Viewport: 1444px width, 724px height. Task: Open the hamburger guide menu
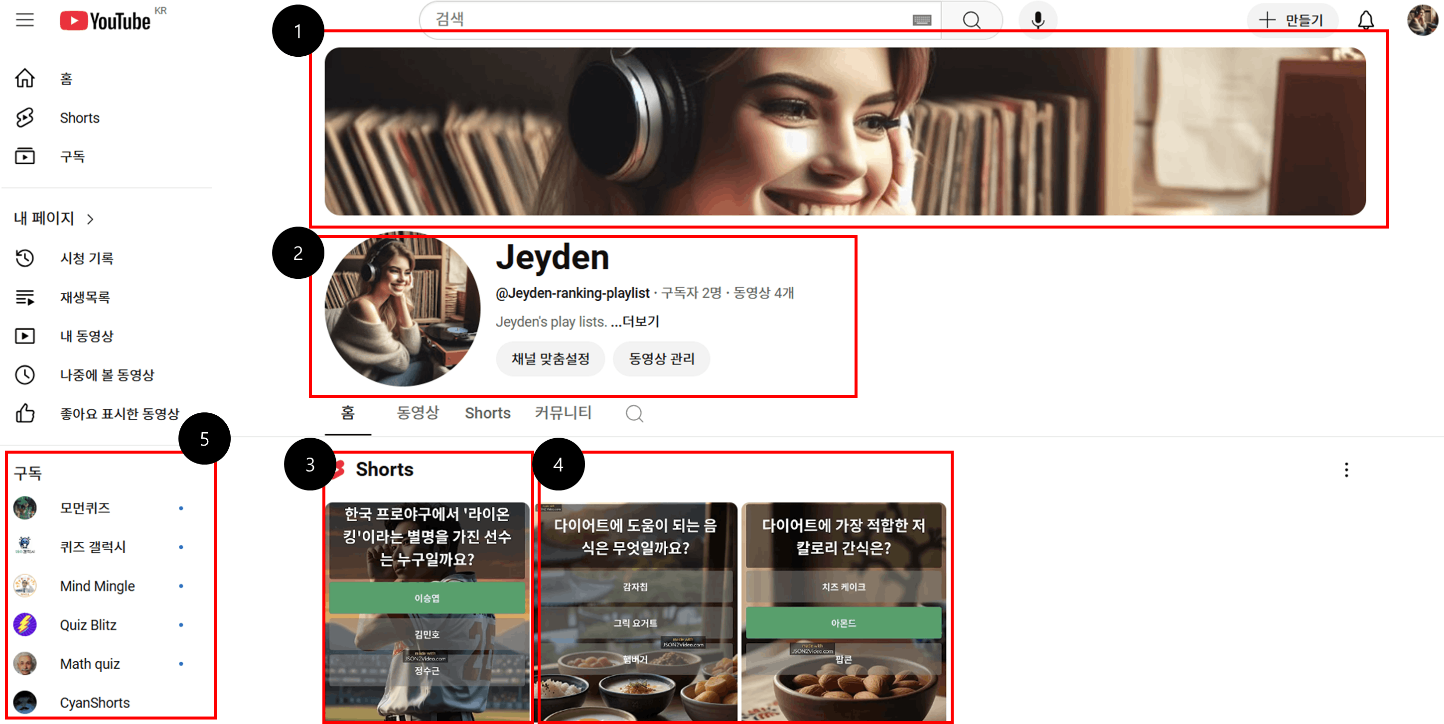tap(25, 20)
